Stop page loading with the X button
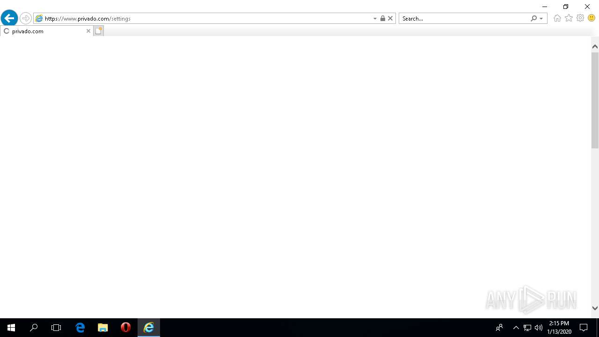The image size is (599, 337). coord(390,18)
